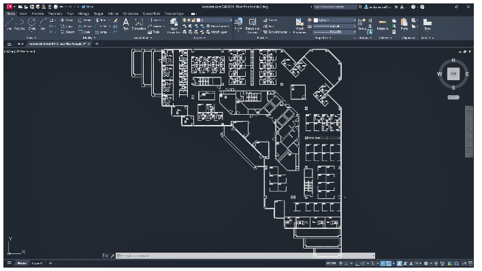
Task: Toggle object snap tracking in status bar
Action: point(383,264)
